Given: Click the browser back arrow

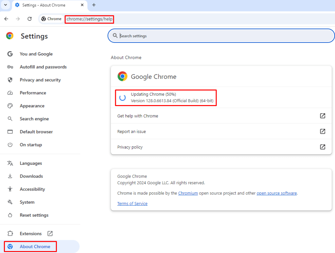Looking at the screenshot, I should 6,19.
